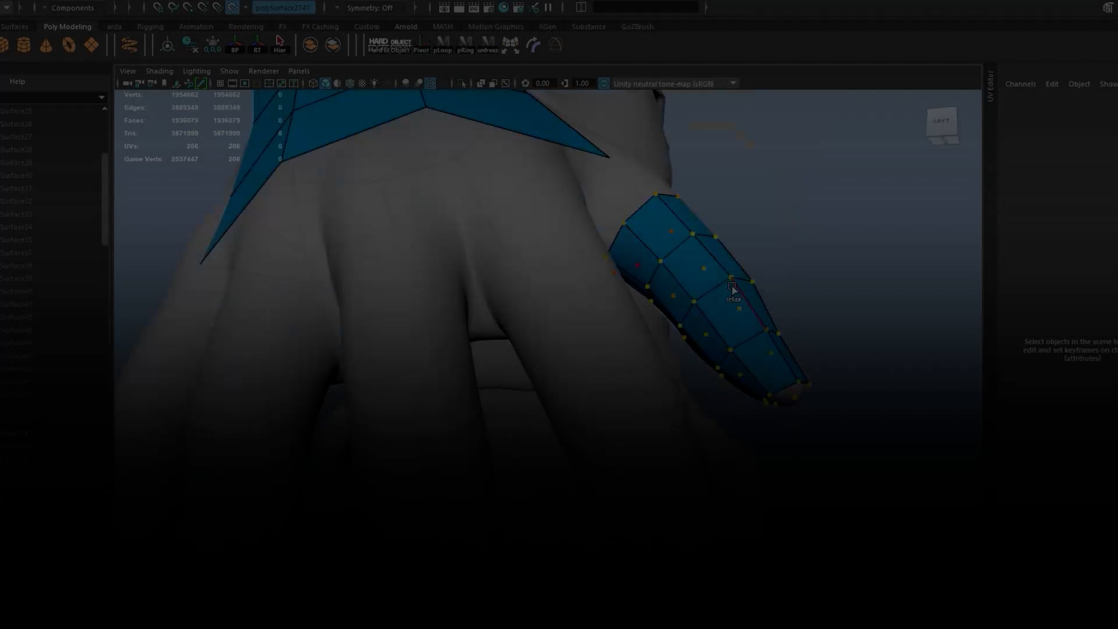The width and height of the screenshot is (1118, 629).
Task: Toggle smooth shade all display cube
Action: pyautogui.click(x=326, y=83)
